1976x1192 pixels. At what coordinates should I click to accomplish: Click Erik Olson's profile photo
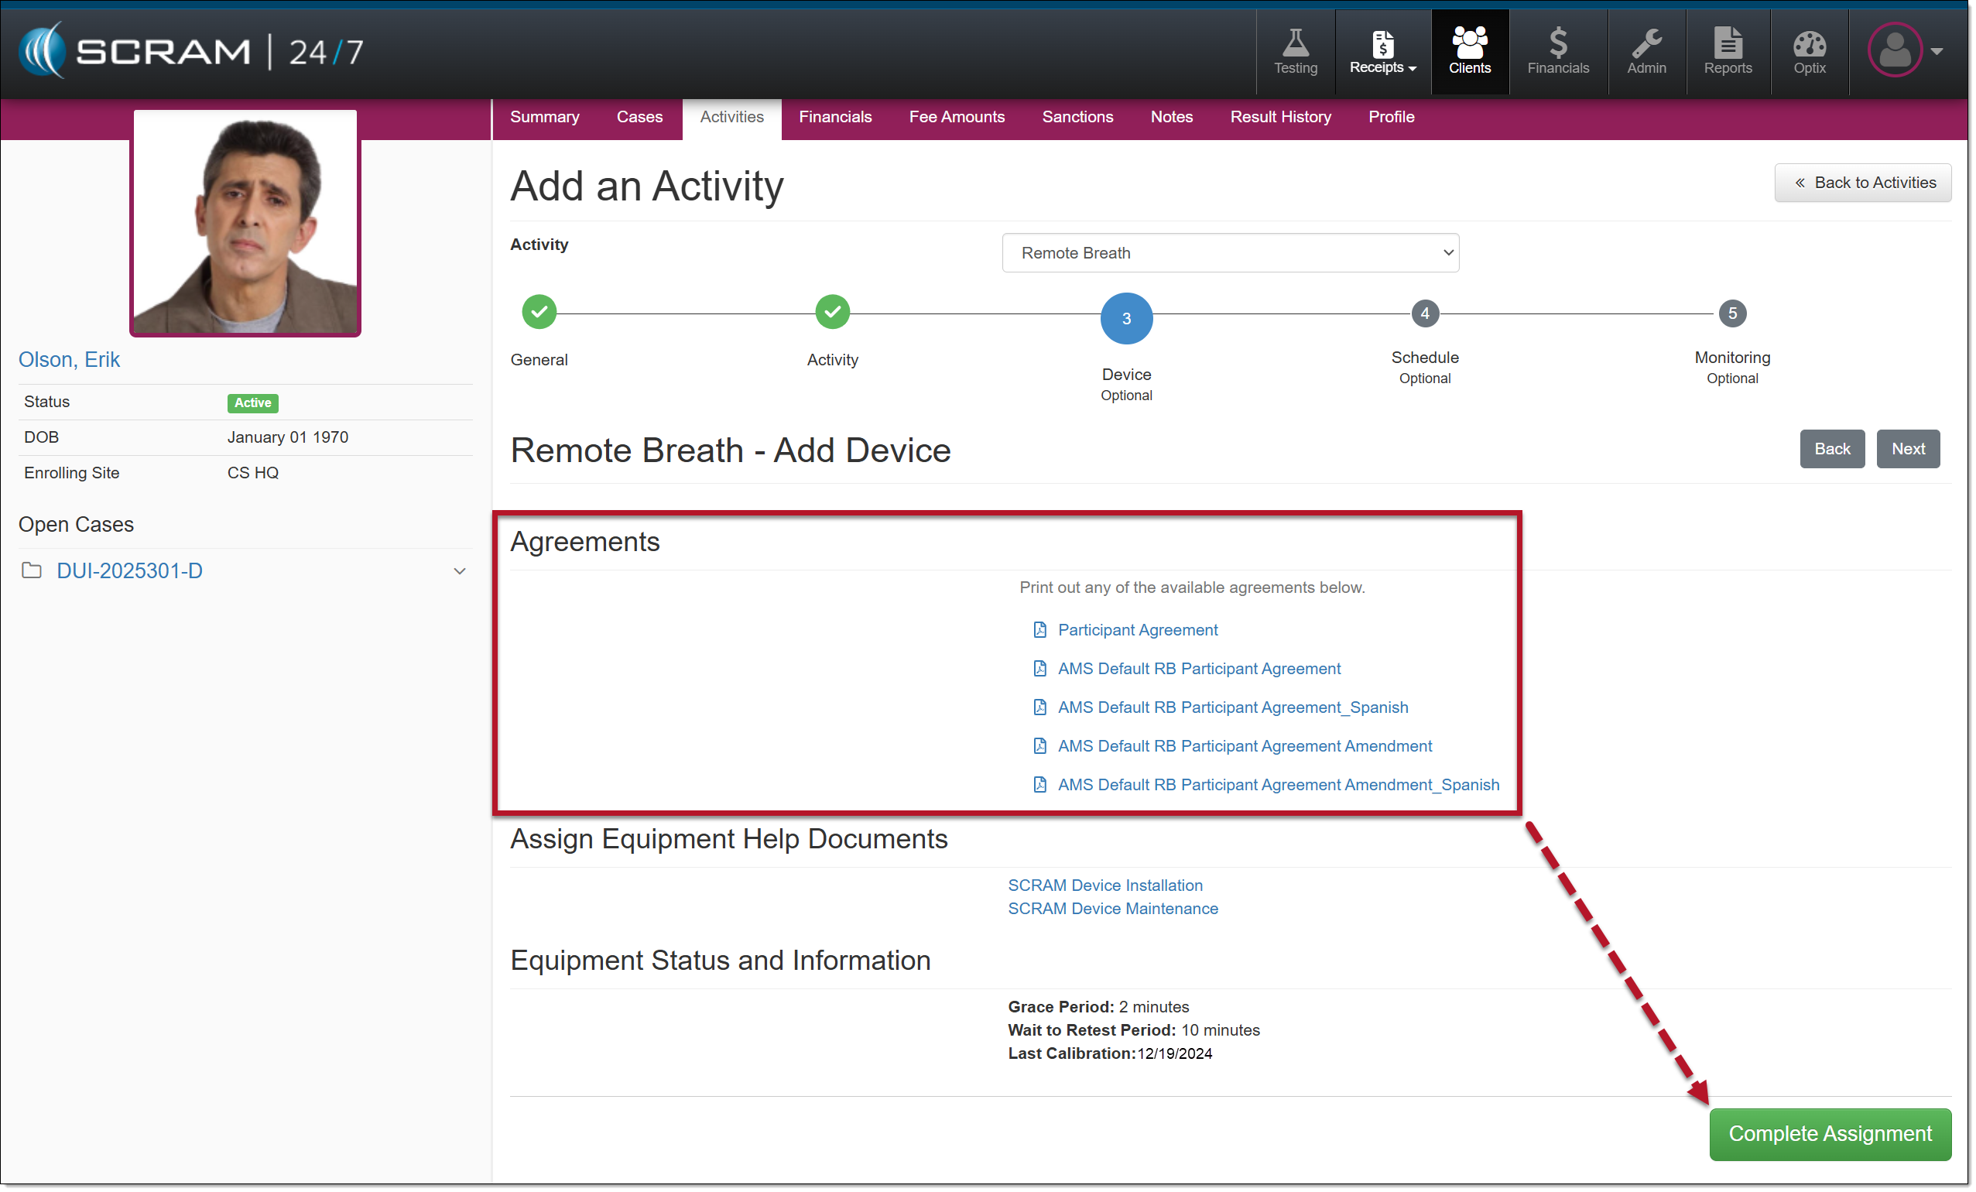245,222
